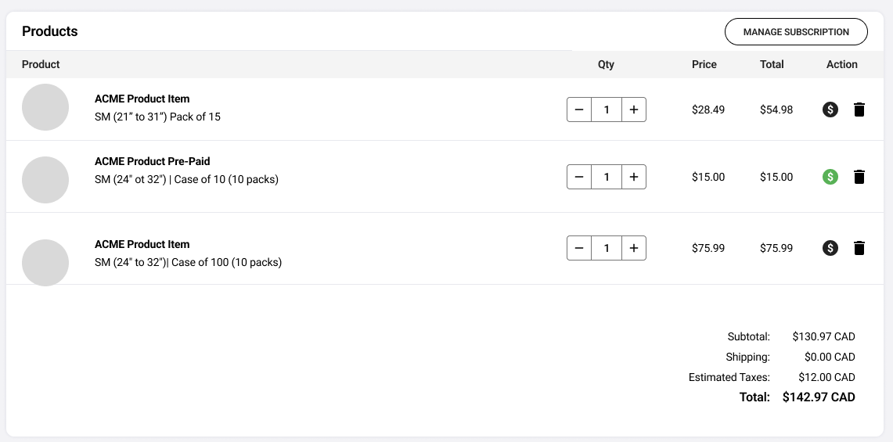Click the 'Products' heading

(49, 31)
